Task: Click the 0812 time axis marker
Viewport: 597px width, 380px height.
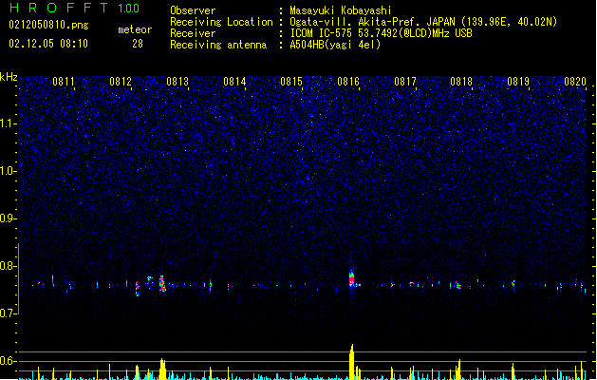Action: pyautogui.click(x=121, y=82)
